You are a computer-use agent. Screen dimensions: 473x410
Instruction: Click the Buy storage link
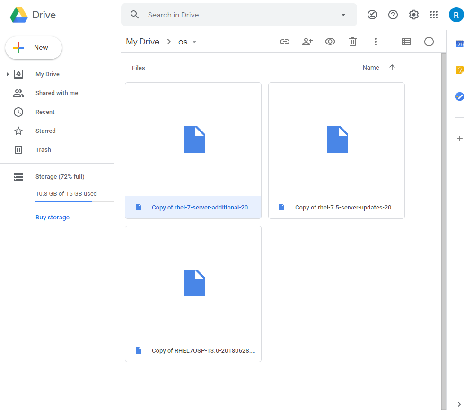click(53, 218)
